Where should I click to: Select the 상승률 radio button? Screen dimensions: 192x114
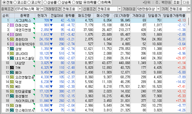pos(45,2)
